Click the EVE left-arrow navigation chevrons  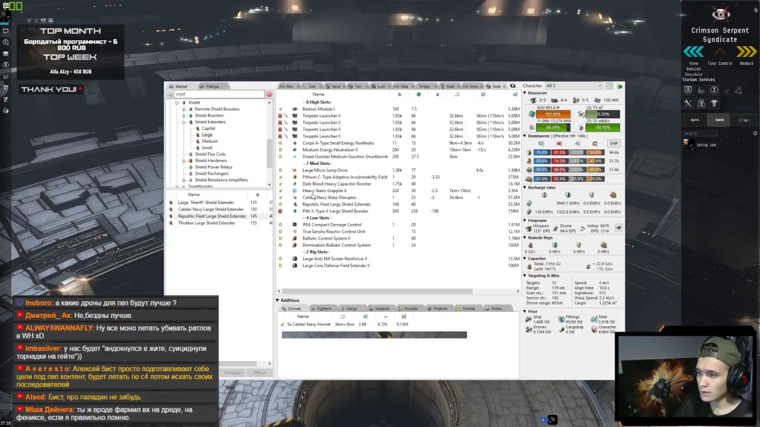pos(693,52)
